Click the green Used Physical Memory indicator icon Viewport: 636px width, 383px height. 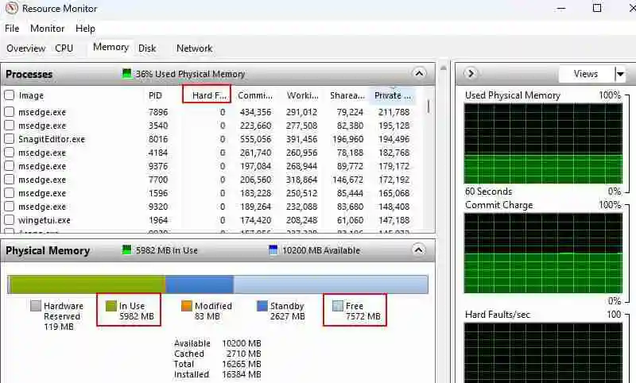[127, 74]
